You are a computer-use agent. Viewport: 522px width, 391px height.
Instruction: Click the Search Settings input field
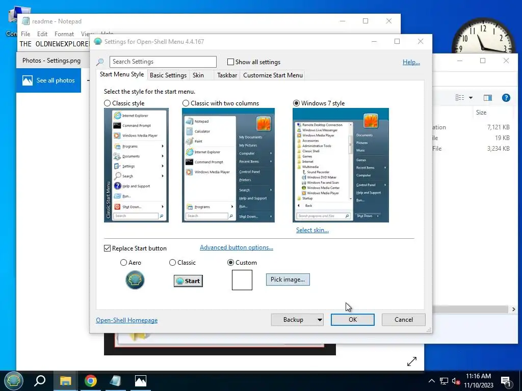163,62
